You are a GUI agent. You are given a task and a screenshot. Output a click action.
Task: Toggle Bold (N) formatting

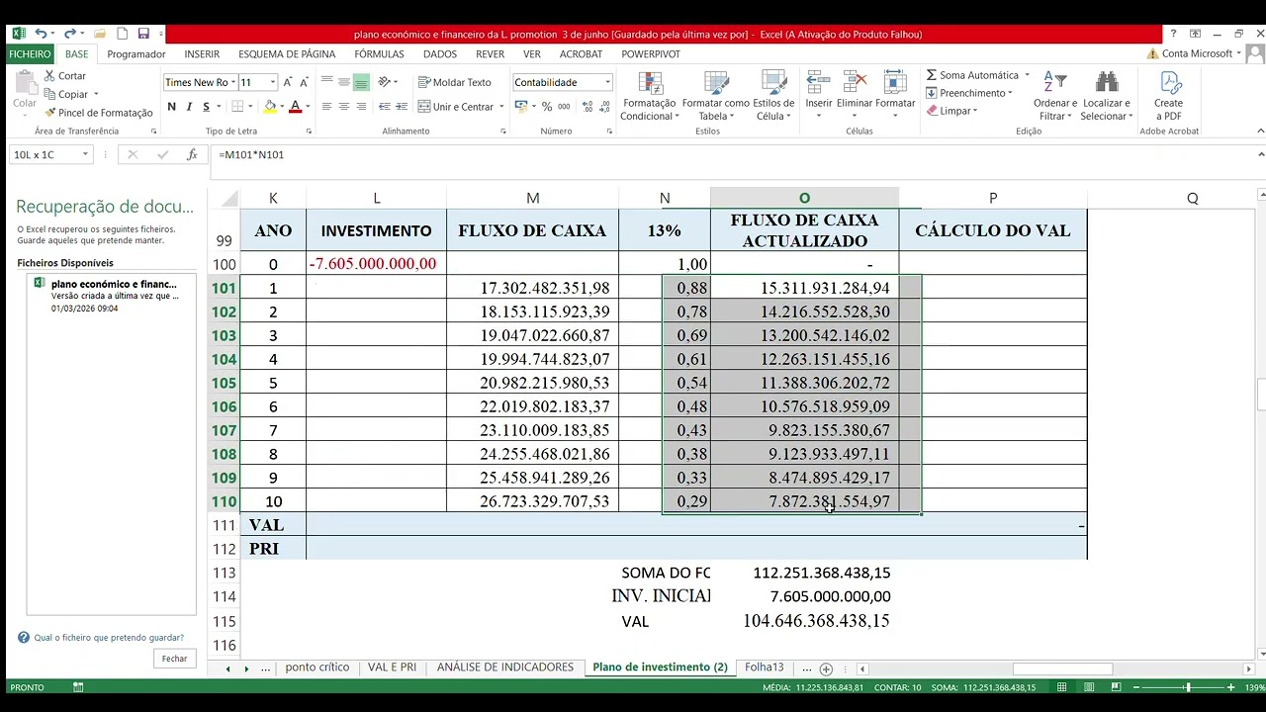171,107
